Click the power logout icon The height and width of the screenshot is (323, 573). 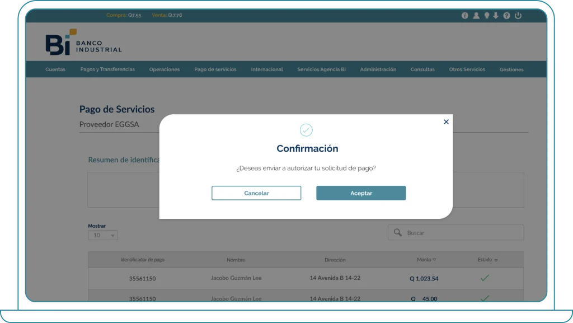coord(518,16)
